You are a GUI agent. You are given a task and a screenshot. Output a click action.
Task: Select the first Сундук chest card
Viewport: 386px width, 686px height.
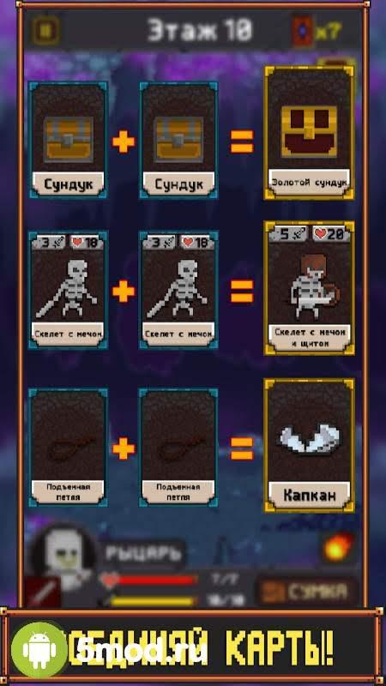tap(69, 140)
